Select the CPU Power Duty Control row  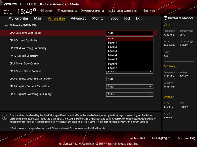[25, 63]
